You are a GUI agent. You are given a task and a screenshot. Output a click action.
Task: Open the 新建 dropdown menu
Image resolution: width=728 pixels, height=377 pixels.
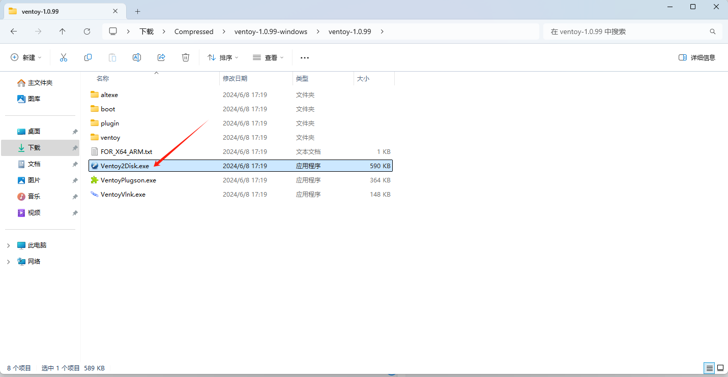click(x=26, y=57)
